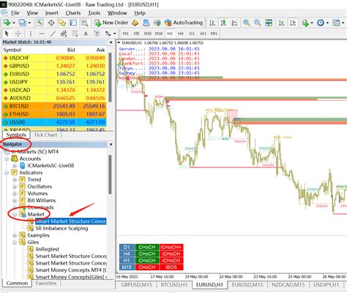This screenshot has width=347, height=293.
Task: Switch to the GBPUSD,M15 chart tab
Action: point(136,285)
